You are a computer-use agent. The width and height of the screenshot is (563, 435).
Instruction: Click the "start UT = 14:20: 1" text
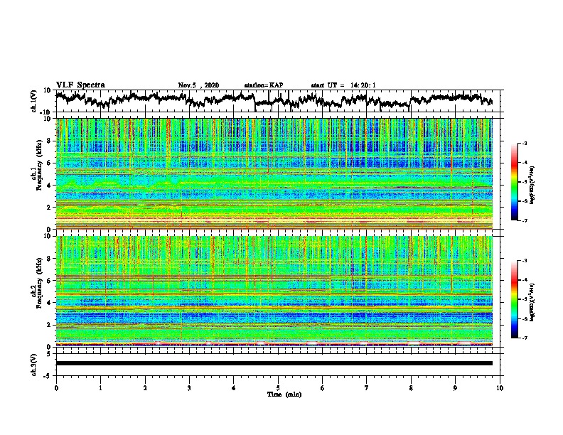pos(343,85)
